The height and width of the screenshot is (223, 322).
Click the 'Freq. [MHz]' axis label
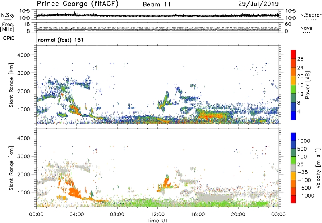pos(7,27)
